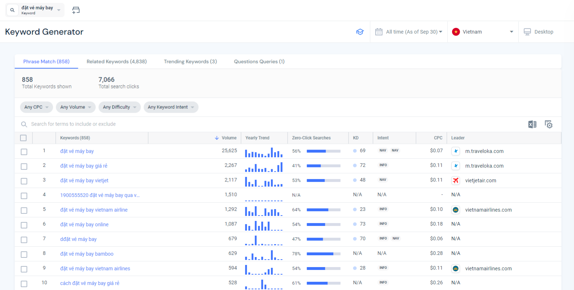Switch to Related Keywords tab
Screen dimensions: 574x290
point(117,62)
